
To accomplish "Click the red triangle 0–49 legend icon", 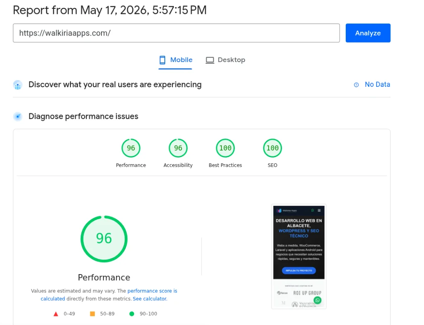I will 56,314.
